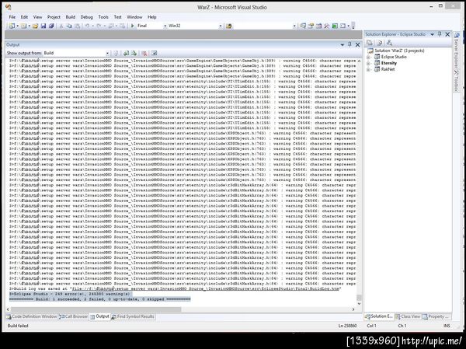The height and width of the screenshot is (349, 466).
Task: Open the Output panel window position dropdown
Action: tap(343, 44)
